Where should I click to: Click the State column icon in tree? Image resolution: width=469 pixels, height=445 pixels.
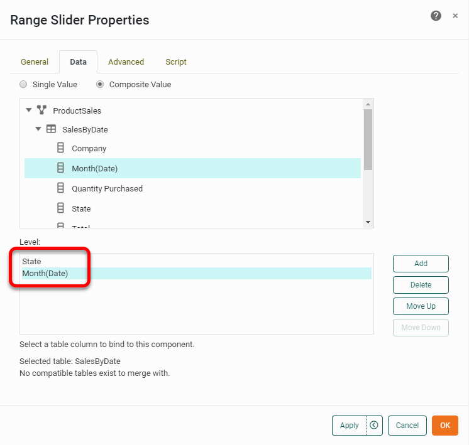(61, 208)
